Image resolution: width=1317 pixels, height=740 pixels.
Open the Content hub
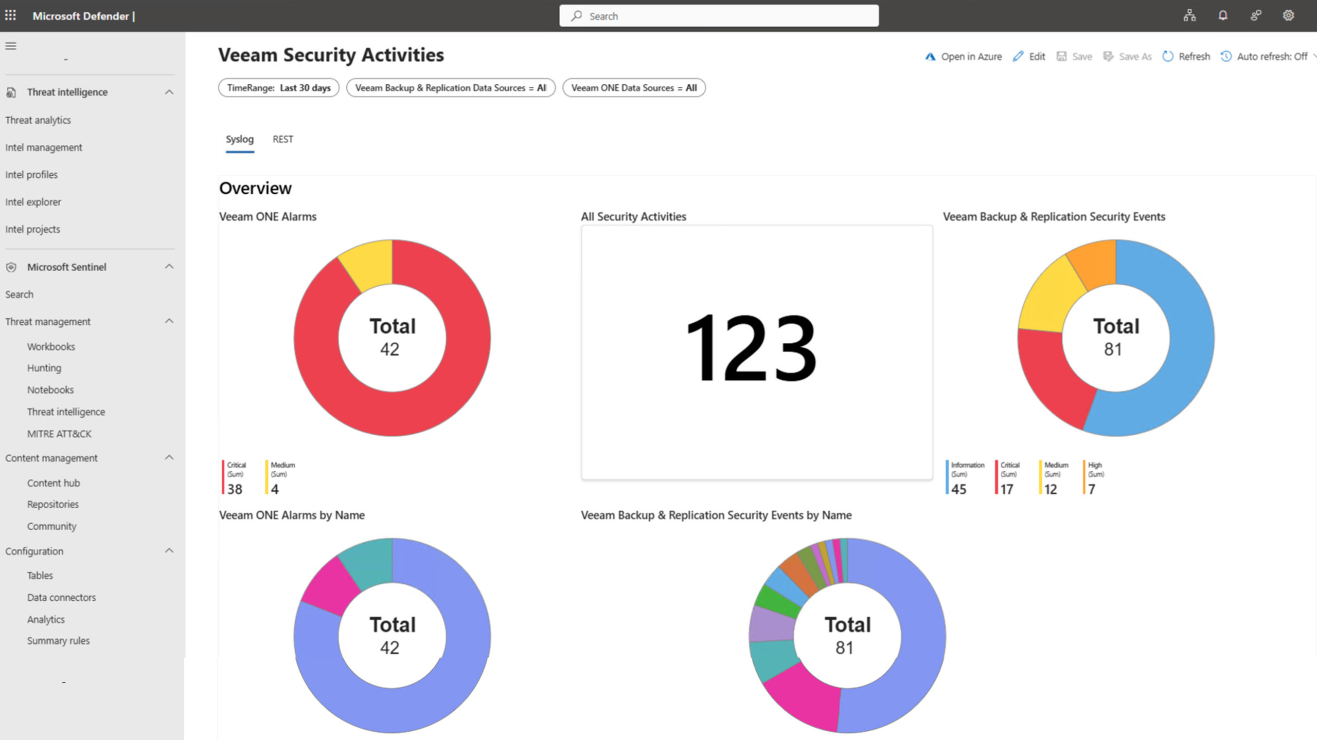click(x=54, y=483)
